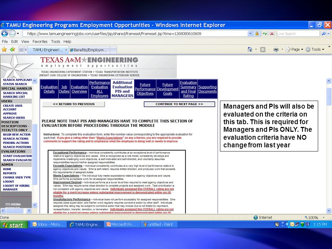The height and width of the screenshot is (249, 332).
Task: Switch to the TAMU Engineeri... browser tab
Action: [x=48, y=50]
